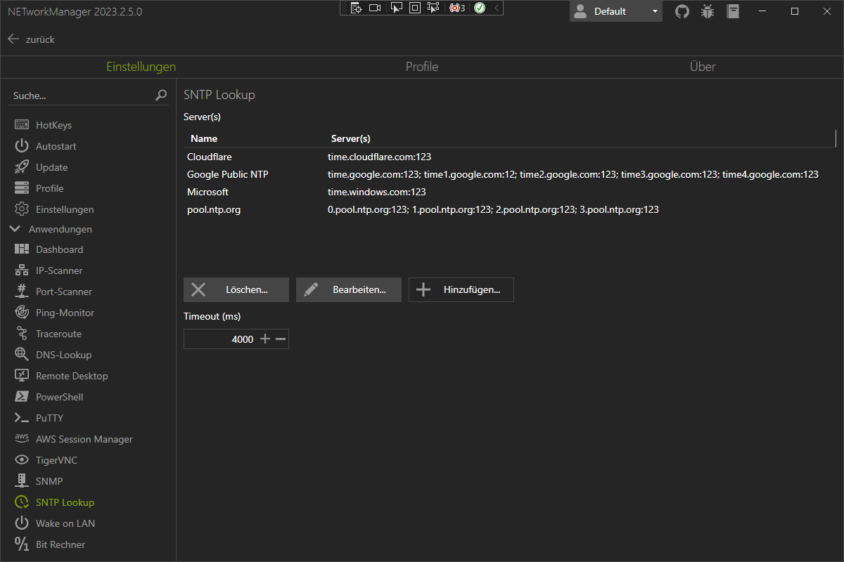
Task: Increase Timeout with the plus stepper
Action: (x=265, y=339)
